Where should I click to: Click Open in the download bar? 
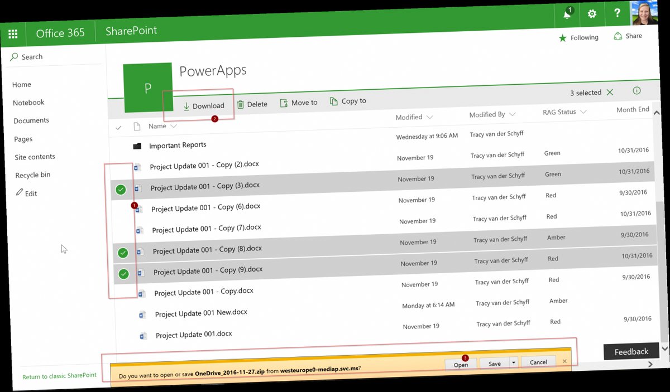click(x=461, y=365)
